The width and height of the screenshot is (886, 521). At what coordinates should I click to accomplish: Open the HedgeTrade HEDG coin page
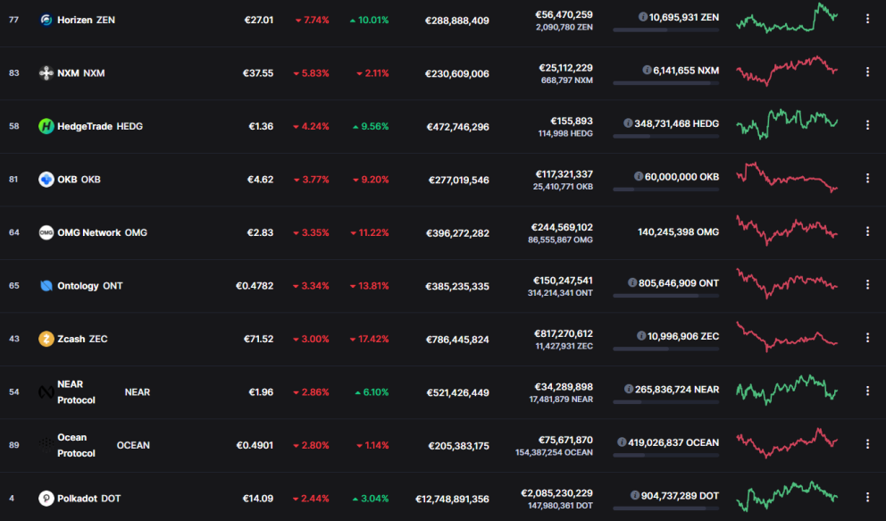tap(100, 126)
